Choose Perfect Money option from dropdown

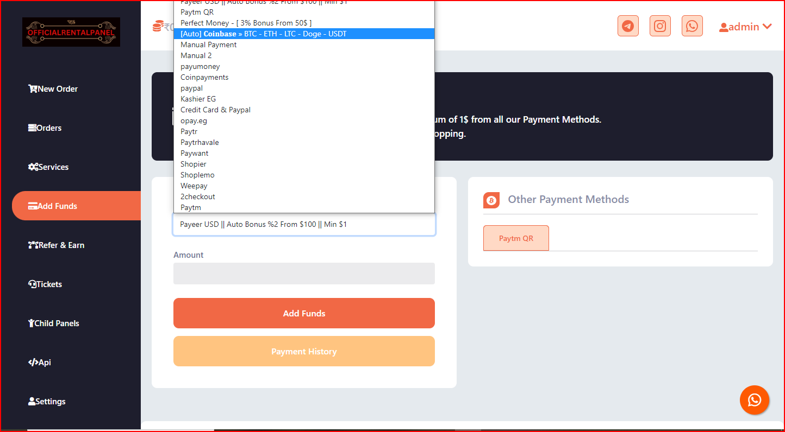point(246,23)
